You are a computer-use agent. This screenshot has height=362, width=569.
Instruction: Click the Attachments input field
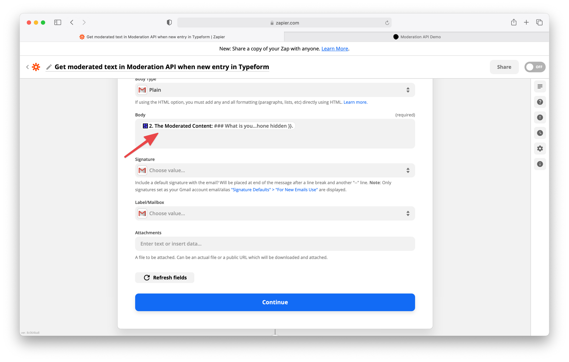pos(275,244)
